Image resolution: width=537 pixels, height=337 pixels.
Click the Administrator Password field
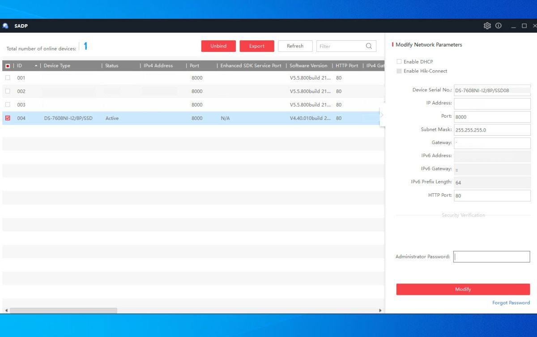pos(492,256)
